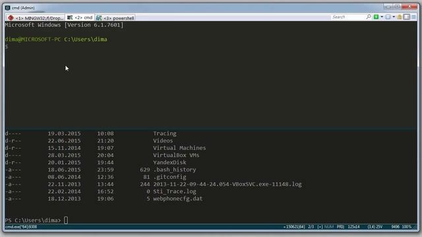Click the search magnifier icon
This screenshot has height=237, width=422.
click(x=369, y=17)
